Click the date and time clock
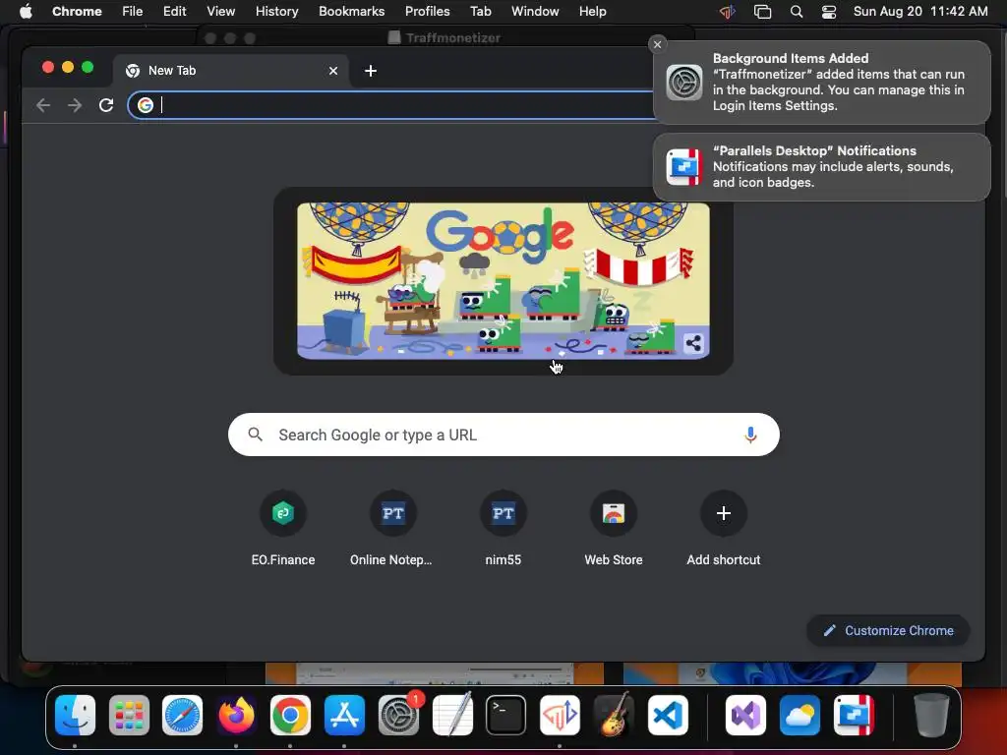The width and height of the screenshot is (1007, 755). [x=920, y=11]
